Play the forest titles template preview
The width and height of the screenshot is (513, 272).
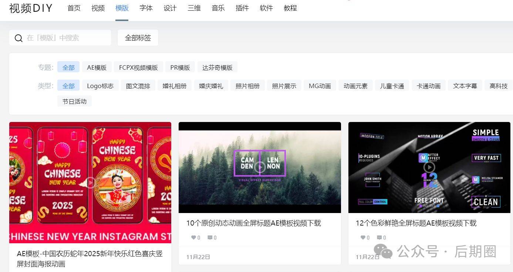[x=260, y=167]
